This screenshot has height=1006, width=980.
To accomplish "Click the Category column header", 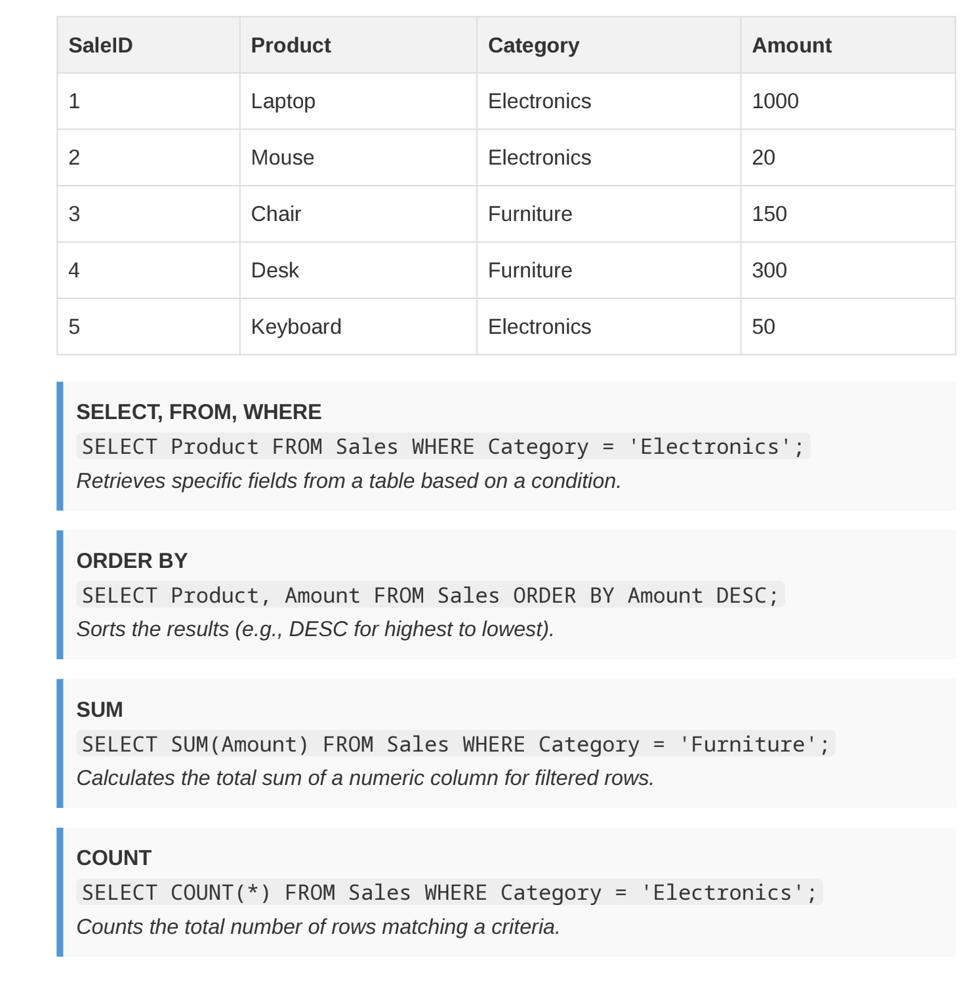I will coord(608,45).
